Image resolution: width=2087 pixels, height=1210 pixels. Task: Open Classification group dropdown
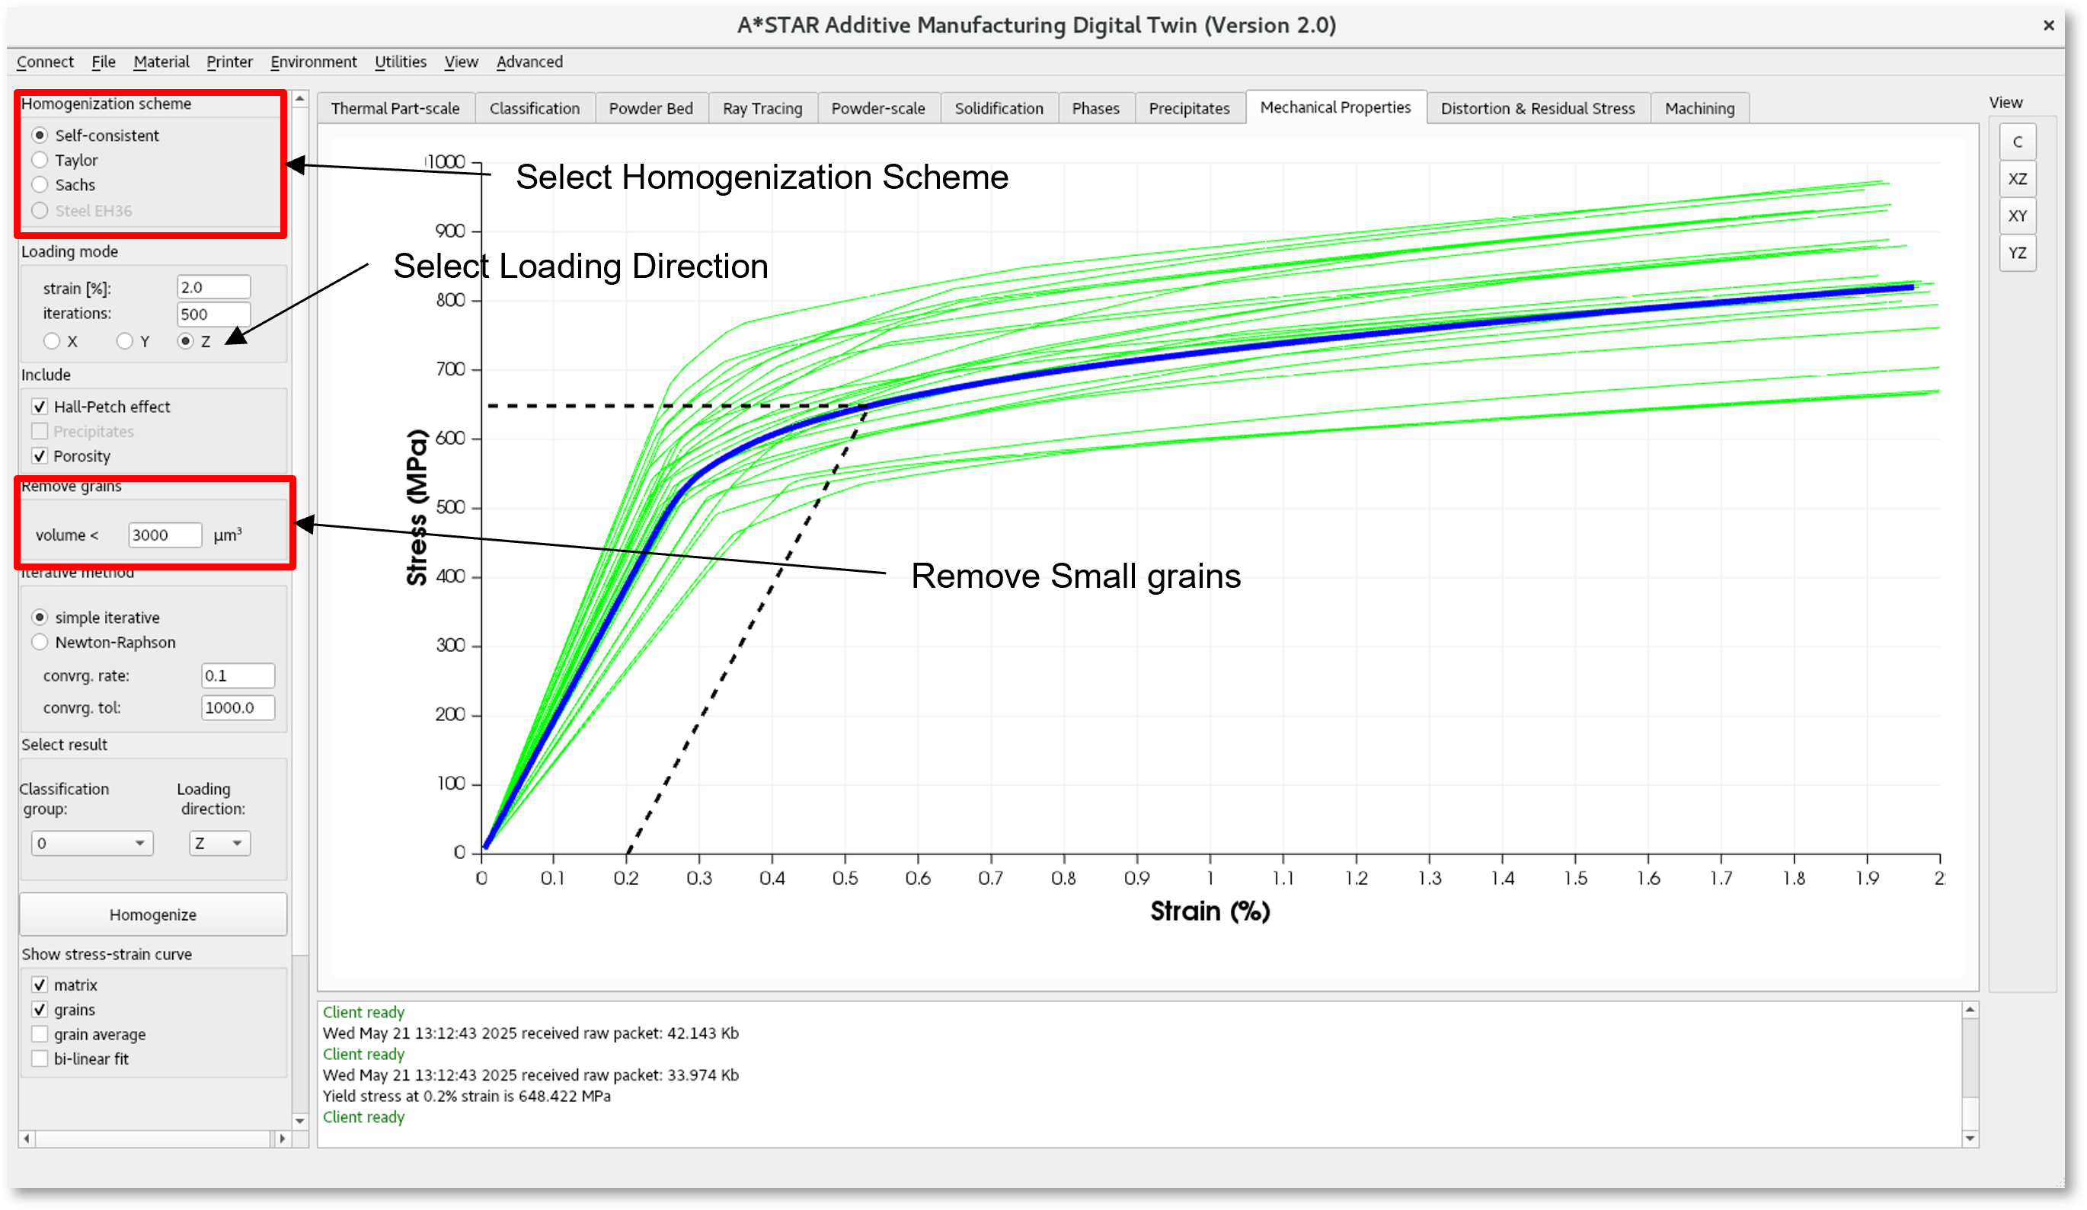click(x=92, y=843)
